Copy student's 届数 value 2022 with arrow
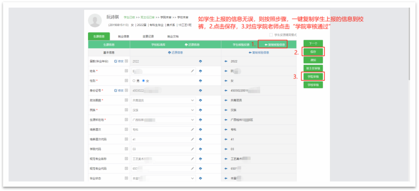 point(226,61)
